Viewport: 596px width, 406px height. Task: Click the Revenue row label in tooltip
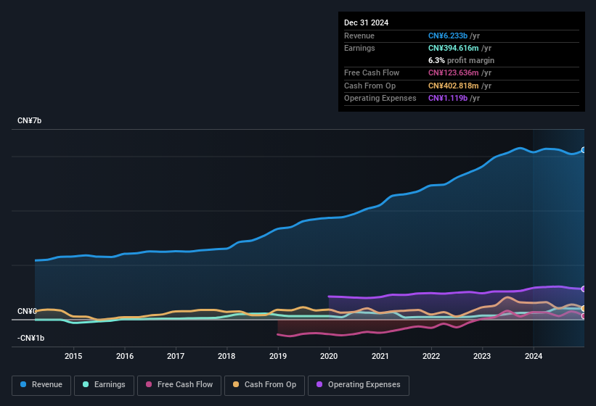coord(359,36)
